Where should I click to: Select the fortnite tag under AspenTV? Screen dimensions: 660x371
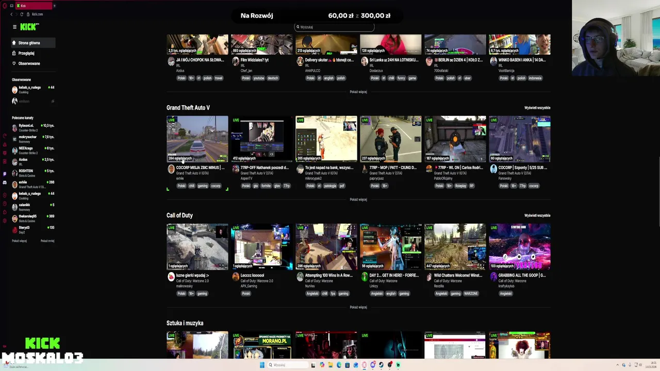266,186
